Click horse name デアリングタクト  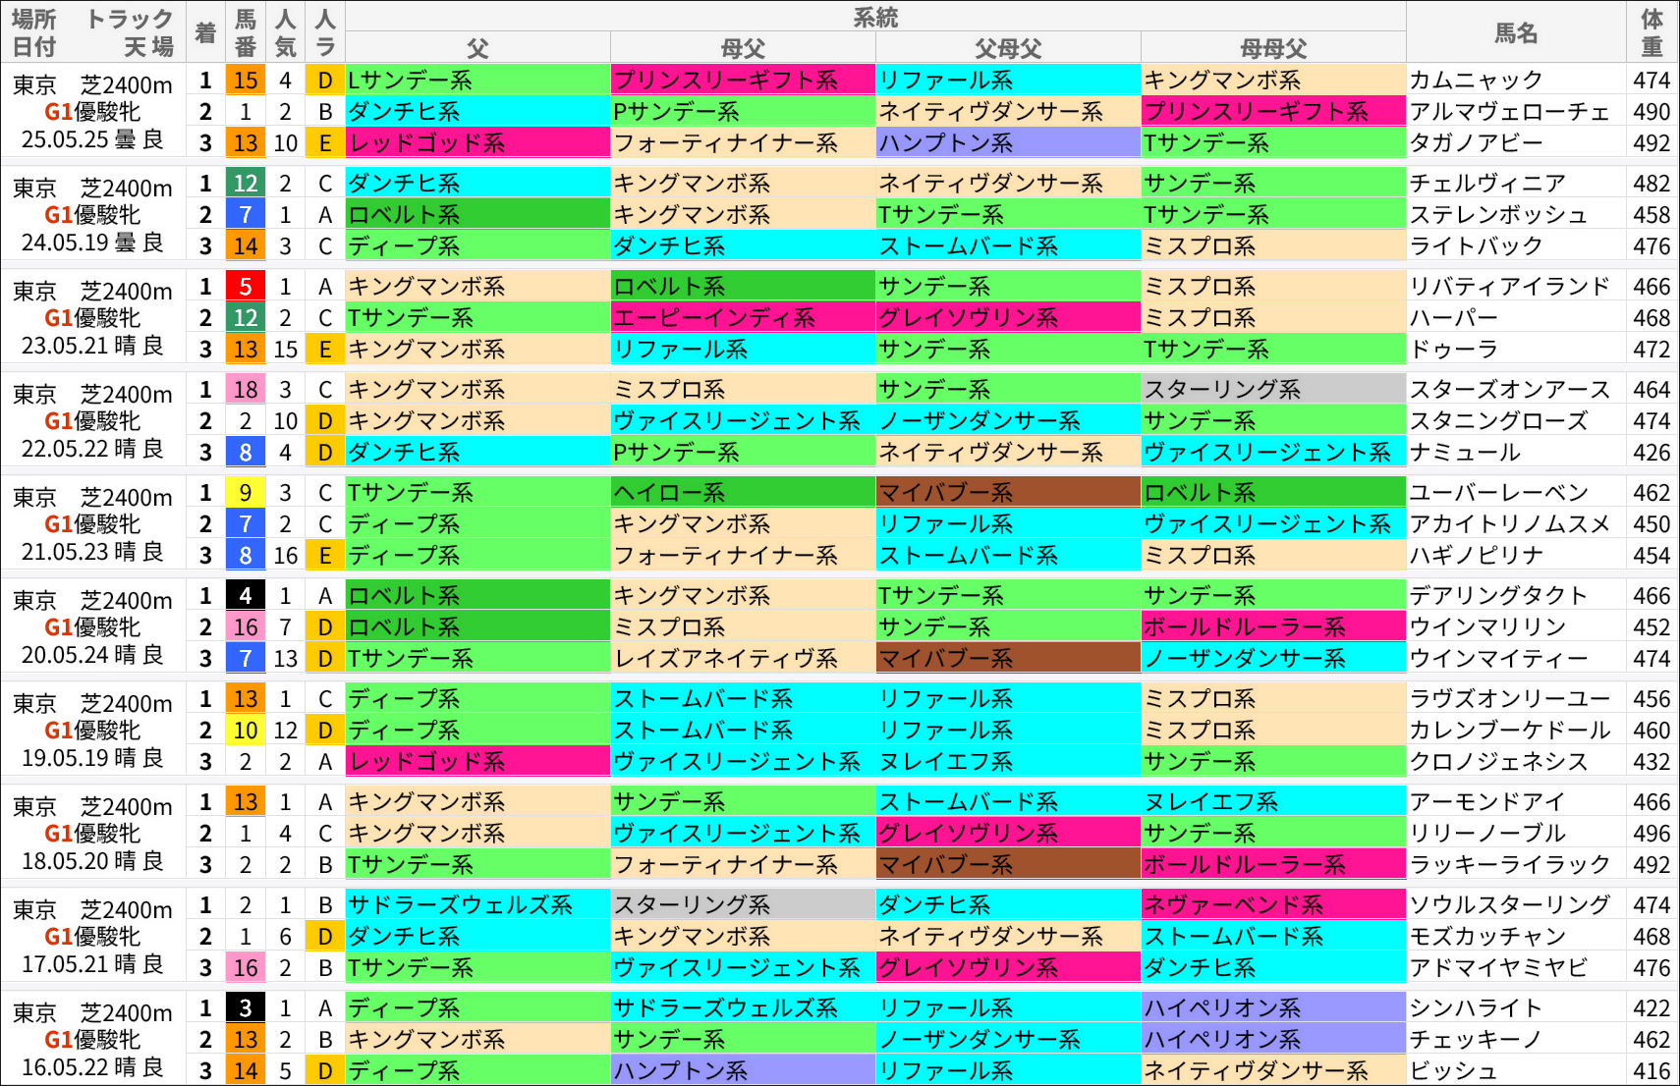[1498, 596]
